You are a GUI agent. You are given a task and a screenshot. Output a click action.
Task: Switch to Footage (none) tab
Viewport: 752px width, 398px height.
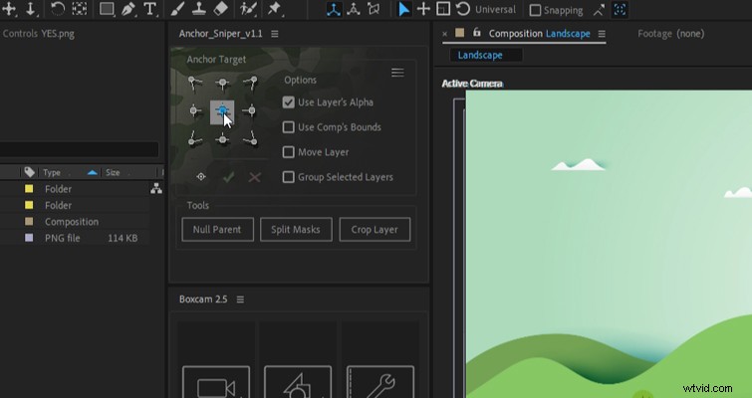pyautogui.click(x=670, y=34)
